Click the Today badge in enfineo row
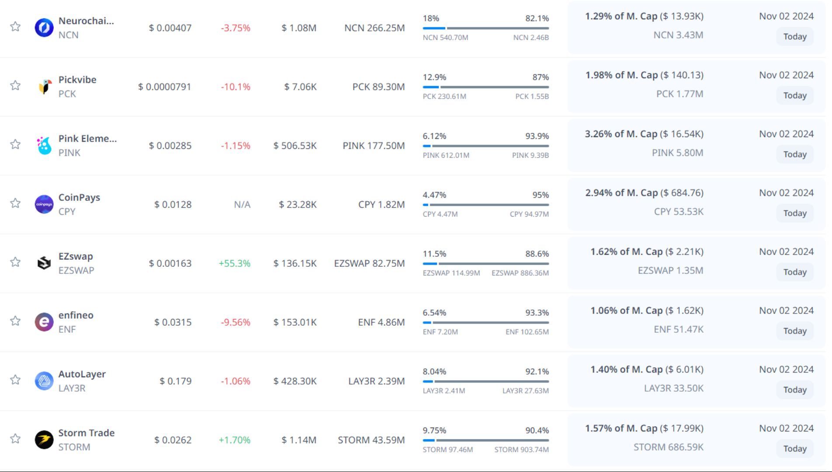This screenshot has height=472, width=832. (x=794, y=331)
